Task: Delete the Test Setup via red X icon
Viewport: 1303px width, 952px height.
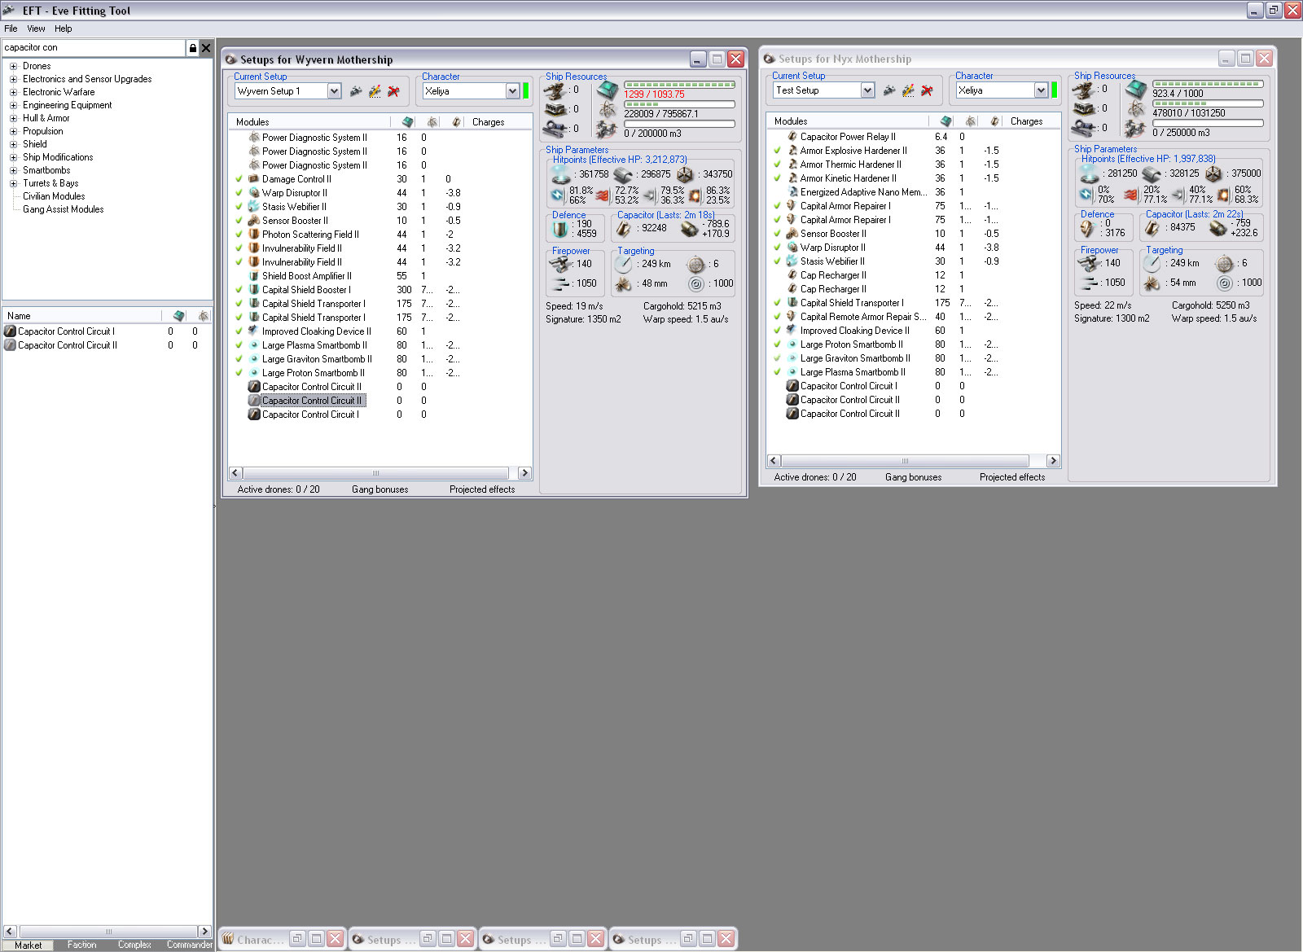Action: coord(927,90)
